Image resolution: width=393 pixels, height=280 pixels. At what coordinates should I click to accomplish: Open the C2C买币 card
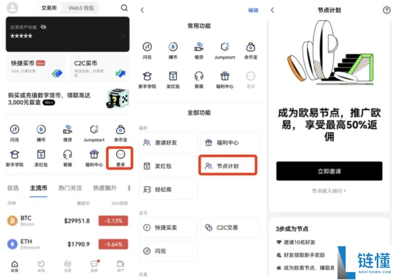point(99,68)
